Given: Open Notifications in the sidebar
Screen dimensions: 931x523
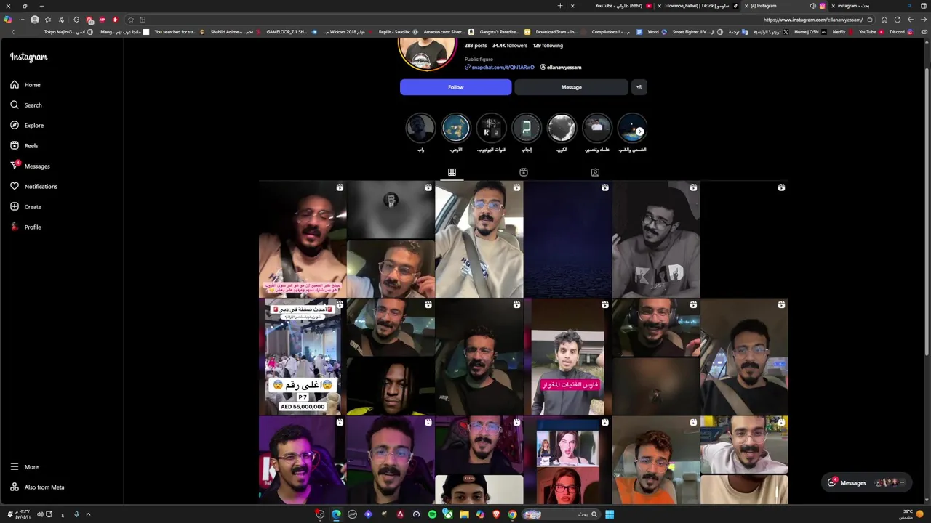Looking at the screenshot, I should point(33,187).
